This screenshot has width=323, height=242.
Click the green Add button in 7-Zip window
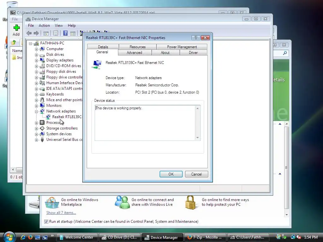[16, 30]
